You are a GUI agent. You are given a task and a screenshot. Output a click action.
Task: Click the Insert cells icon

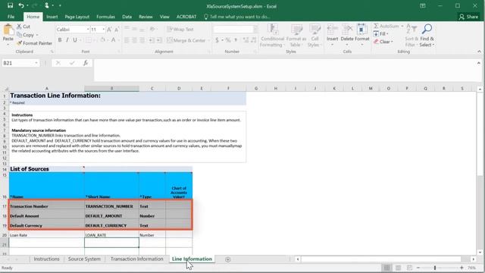click(x=332, y=30)
